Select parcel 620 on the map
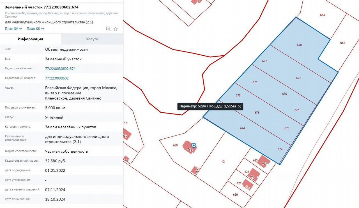359x208 pixels. (x=235, y=195)
